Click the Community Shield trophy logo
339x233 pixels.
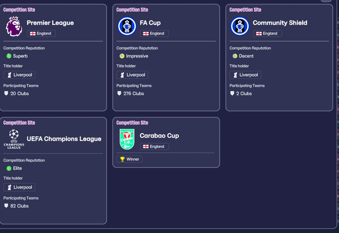click(x=240, y=26)
